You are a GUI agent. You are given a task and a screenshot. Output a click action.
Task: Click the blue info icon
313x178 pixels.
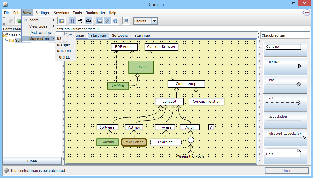coord(115,21)
